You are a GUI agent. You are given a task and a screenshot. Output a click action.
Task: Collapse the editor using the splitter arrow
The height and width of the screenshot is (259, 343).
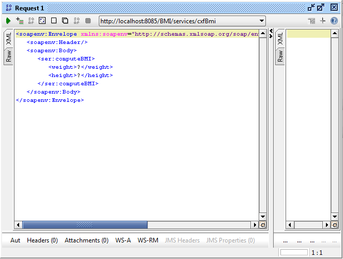tap(271, 32)
